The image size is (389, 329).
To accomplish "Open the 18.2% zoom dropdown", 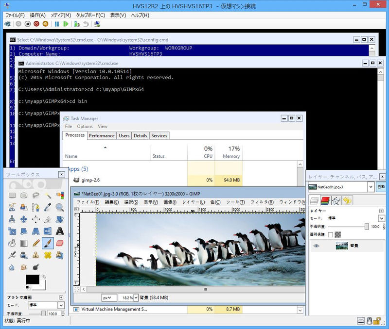I will (136, 297).
